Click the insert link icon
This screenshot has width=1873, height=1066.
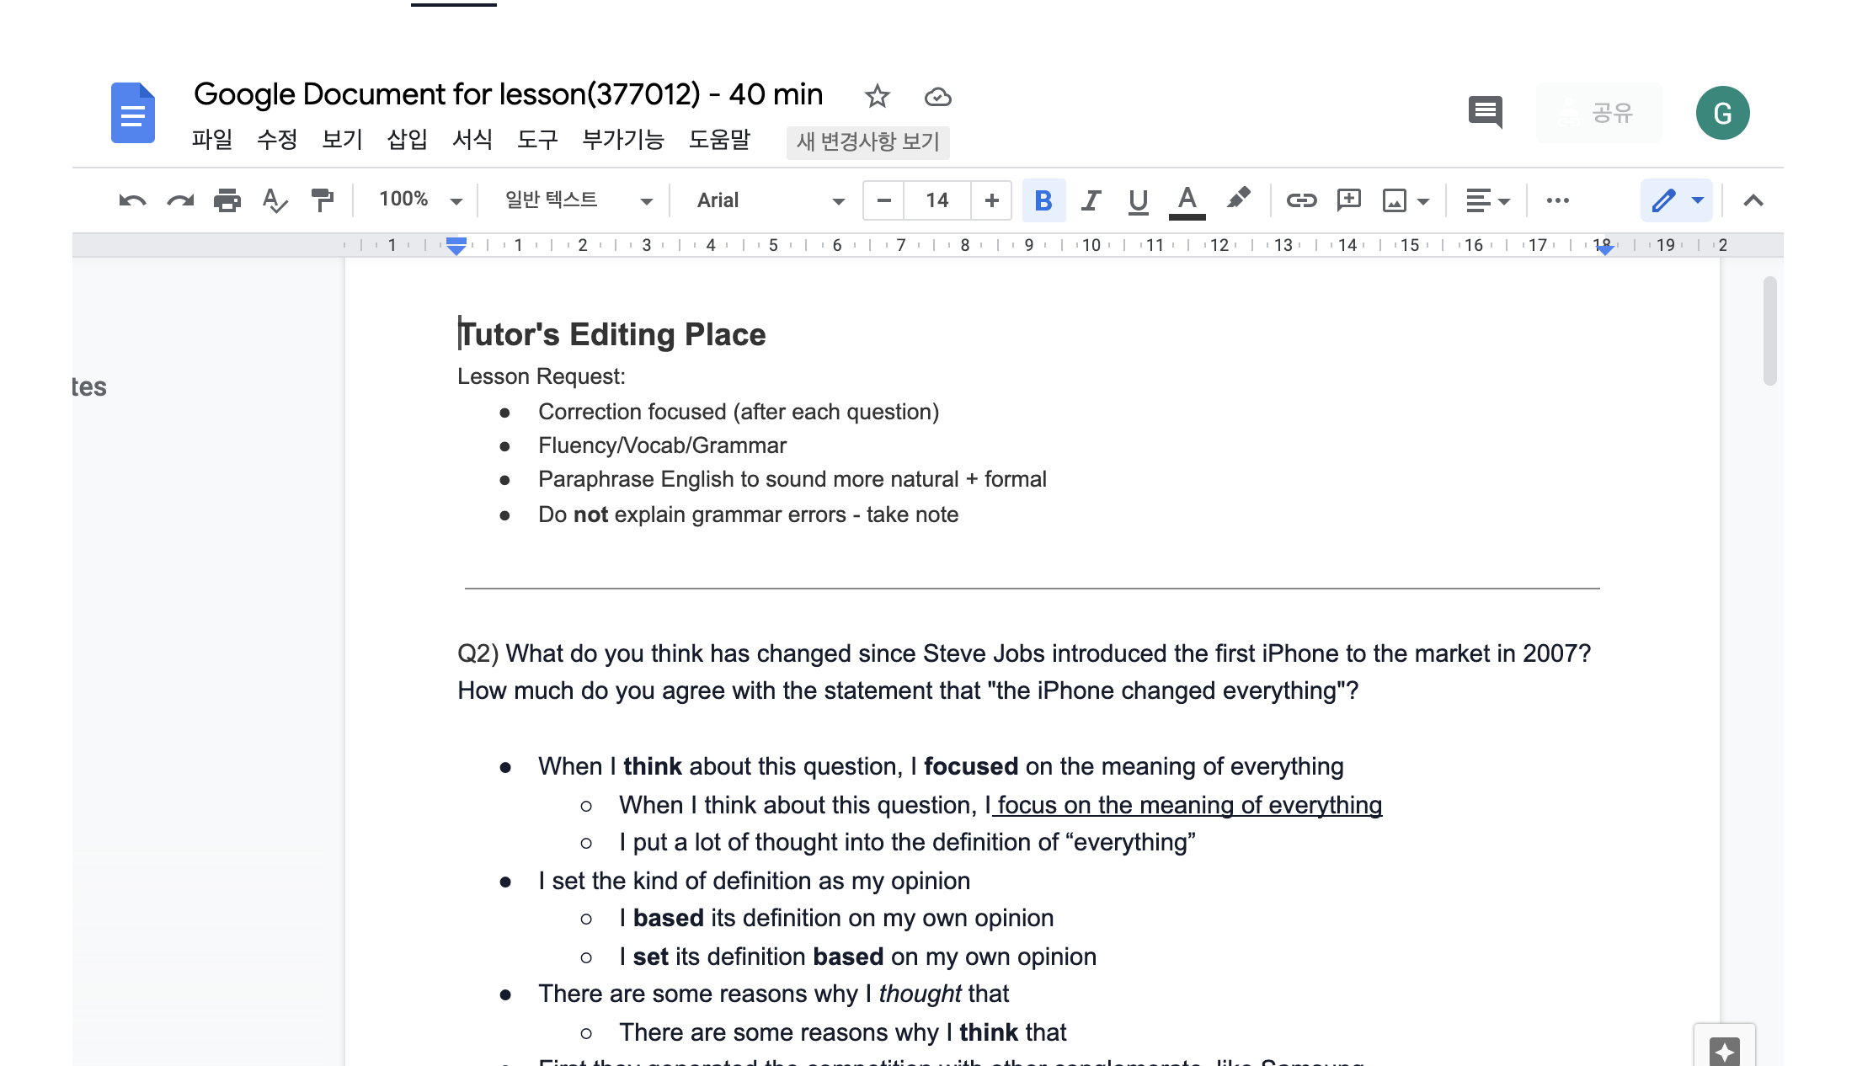pos(1301,200)
